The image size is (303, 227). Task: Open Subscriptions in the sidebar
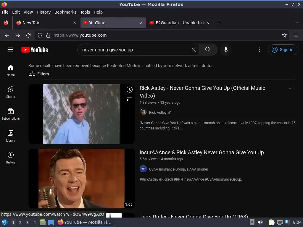(x=11, y=114)
